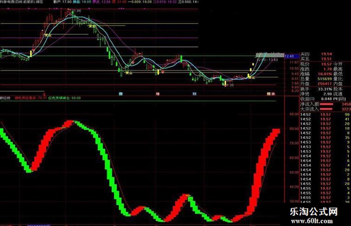Screen dimensions: 351x226
Task: Click the PE(动) label
Action: click(x=339, y=99)
